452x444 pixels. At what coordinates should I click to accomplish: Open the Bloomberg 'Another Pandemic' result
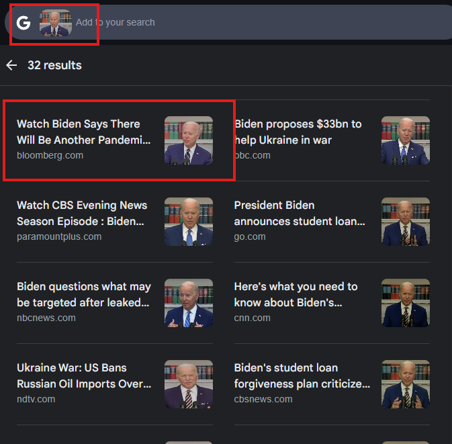pyautogui.click(x=115, y=140)
